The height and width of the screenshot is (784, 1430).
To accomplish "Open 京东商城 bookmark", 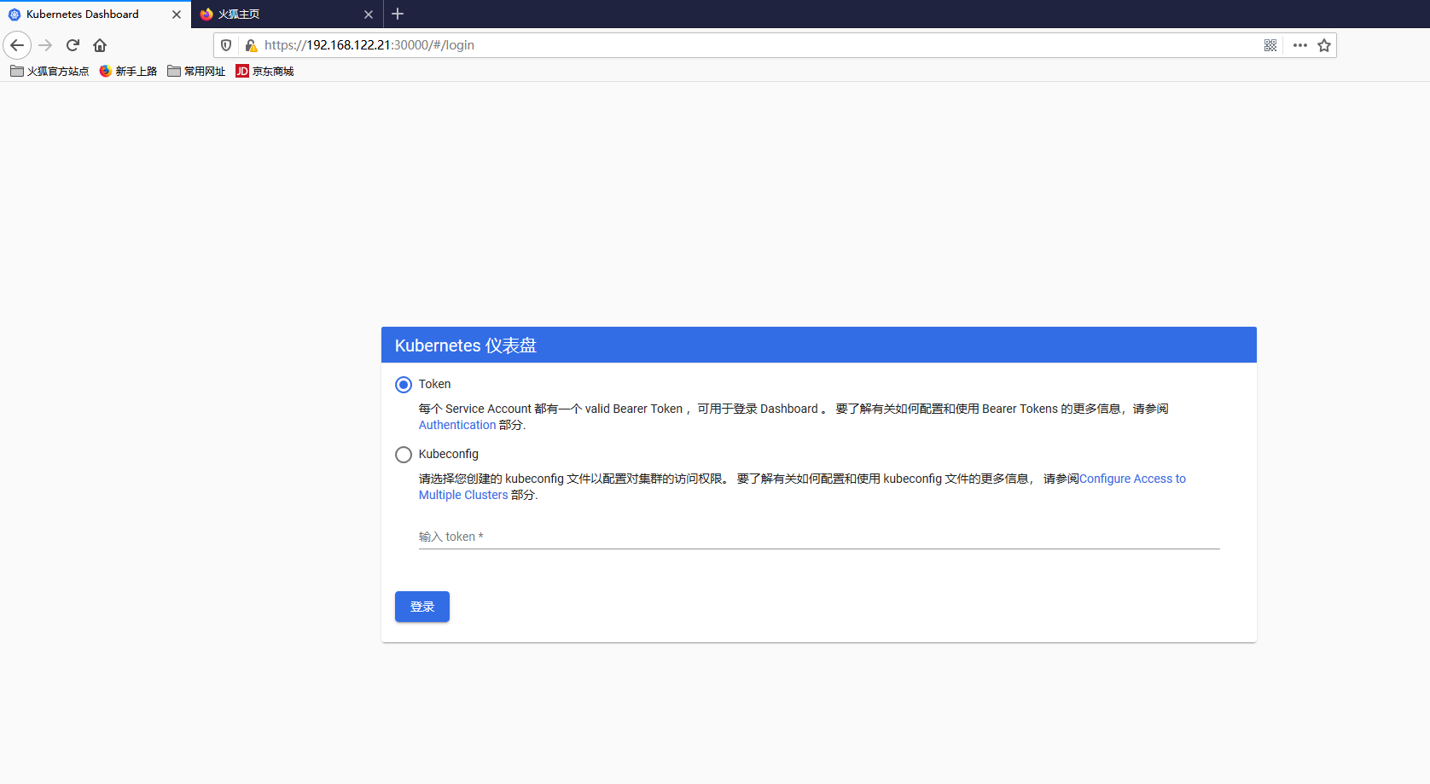I will tap(264, 72).
